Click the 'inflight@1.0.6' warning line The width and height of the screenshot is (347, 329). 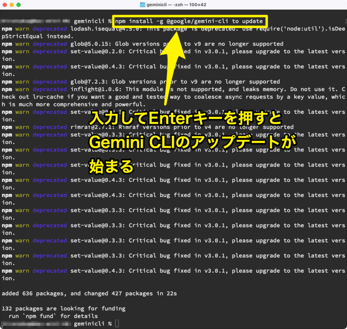coord(173,89)
